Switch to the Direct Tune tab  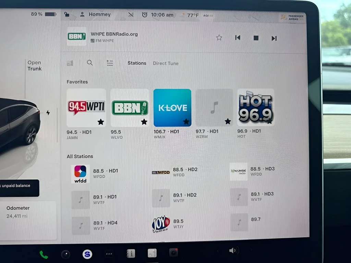coord(166,63)
